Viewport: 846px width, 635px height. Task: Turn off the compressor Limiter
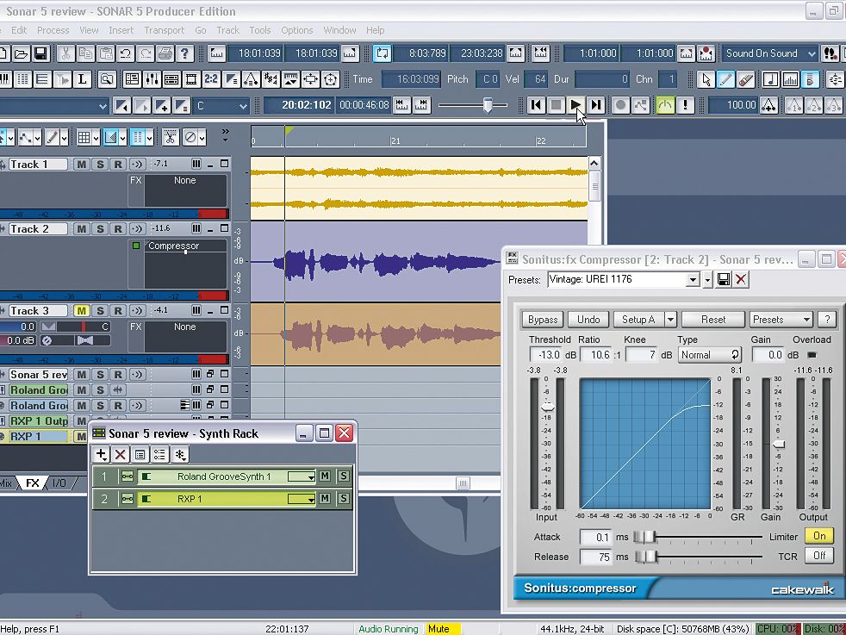tap(819, 536)
